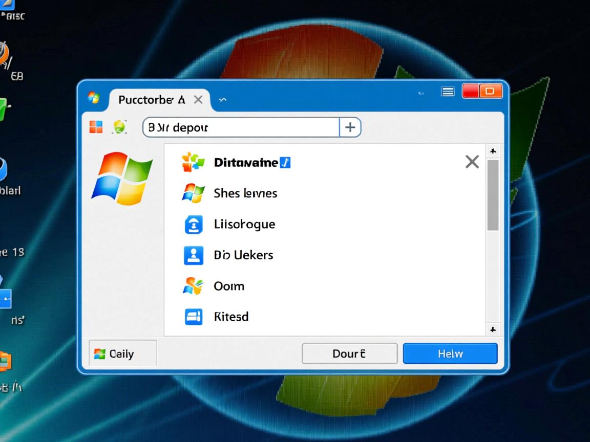
Task: Click the Liisologue lock icon
Action: pos(193,225)
